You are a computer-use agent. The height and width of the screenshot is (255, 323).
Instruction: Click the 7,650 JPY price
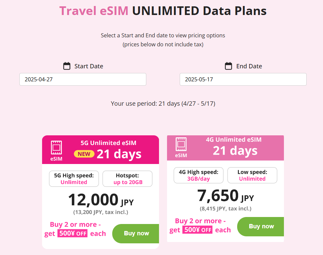coord(225,197)
